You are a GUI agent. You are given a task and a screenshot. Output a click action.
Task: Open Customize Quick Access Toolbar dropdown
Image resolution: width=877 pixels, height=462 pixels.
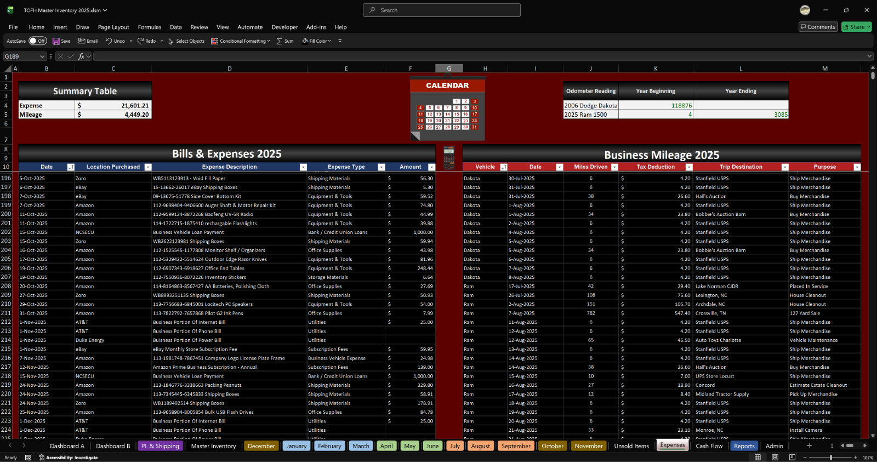[x=340, y=41]
